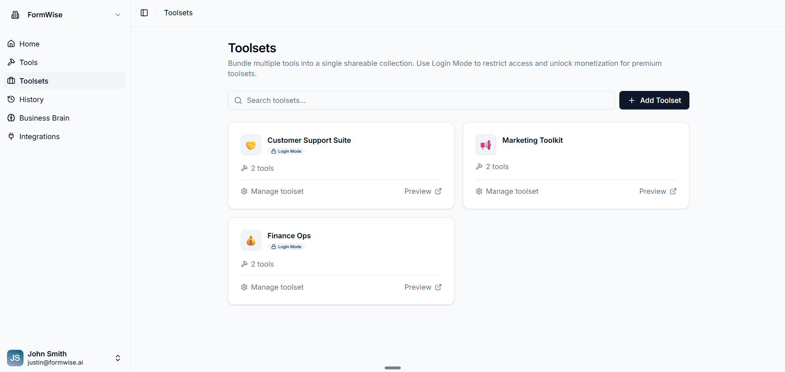Click the Marketing Toolkit megaphone icon

(x=485, y=145)
